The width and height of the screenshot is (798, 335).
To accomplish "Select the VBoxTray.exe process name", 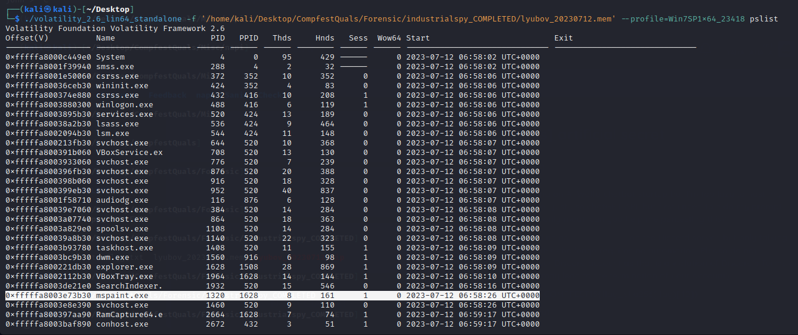I will click(125, 277).
